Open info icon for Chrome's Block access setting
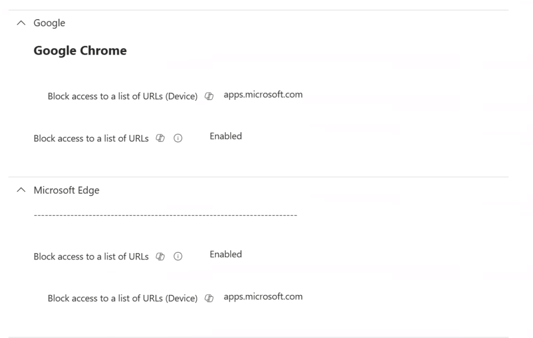533x338 pixels. [178, 138]
